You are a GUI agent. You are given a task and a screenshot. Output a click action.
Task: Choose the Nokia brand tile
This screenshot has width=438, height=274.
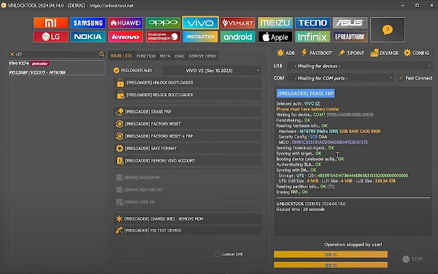click(88, 36)
